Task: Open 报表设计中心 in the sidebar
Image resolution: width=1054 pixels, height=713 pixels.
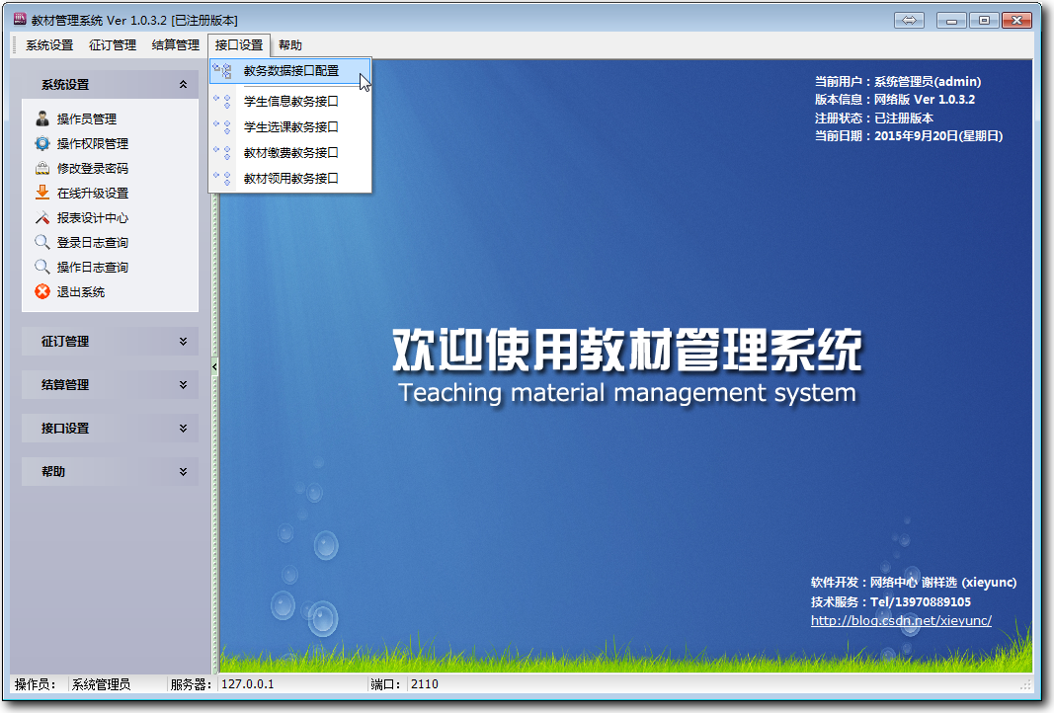Action: pos(92,217)
